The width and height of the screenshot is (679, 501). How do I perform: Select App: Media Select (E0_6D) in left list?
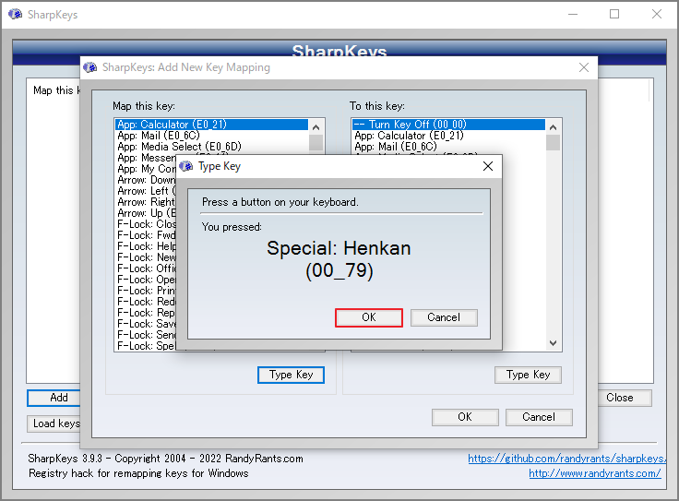pyautogui.click(x=212, y=147)
